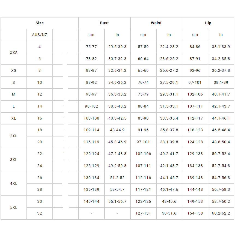Click the cm subheader under Bust

(x=91, y=35)
